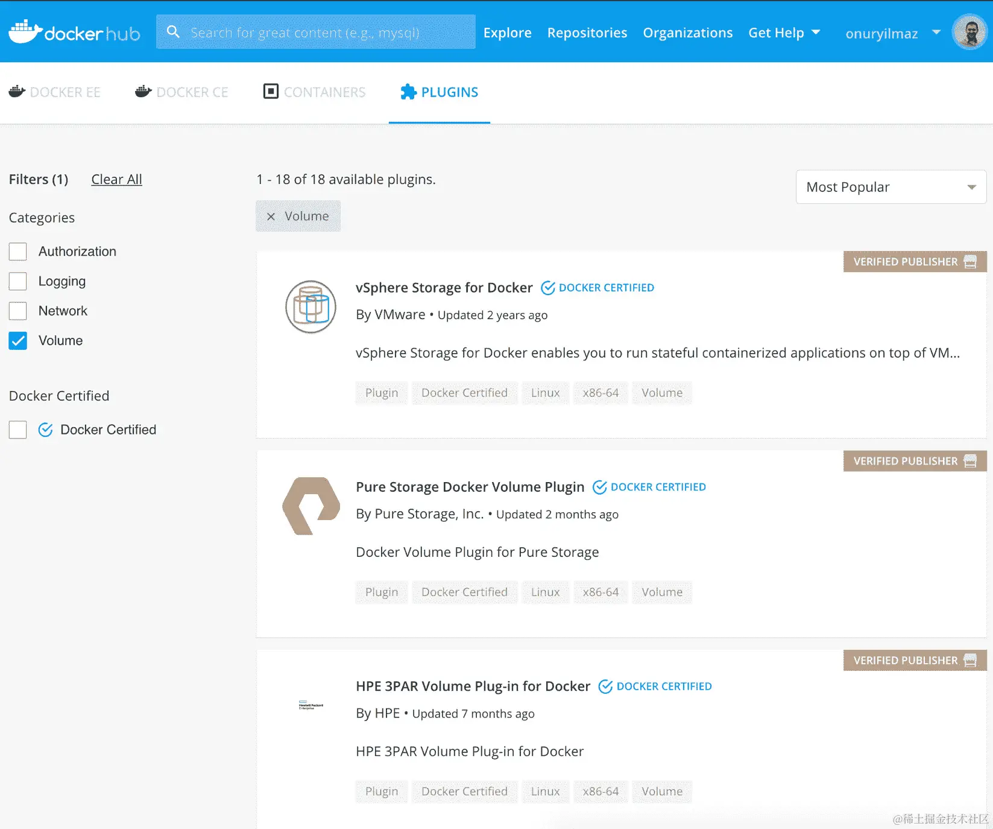Check the Logging category checkbox
993x829 pixels.
coord(18,281)
